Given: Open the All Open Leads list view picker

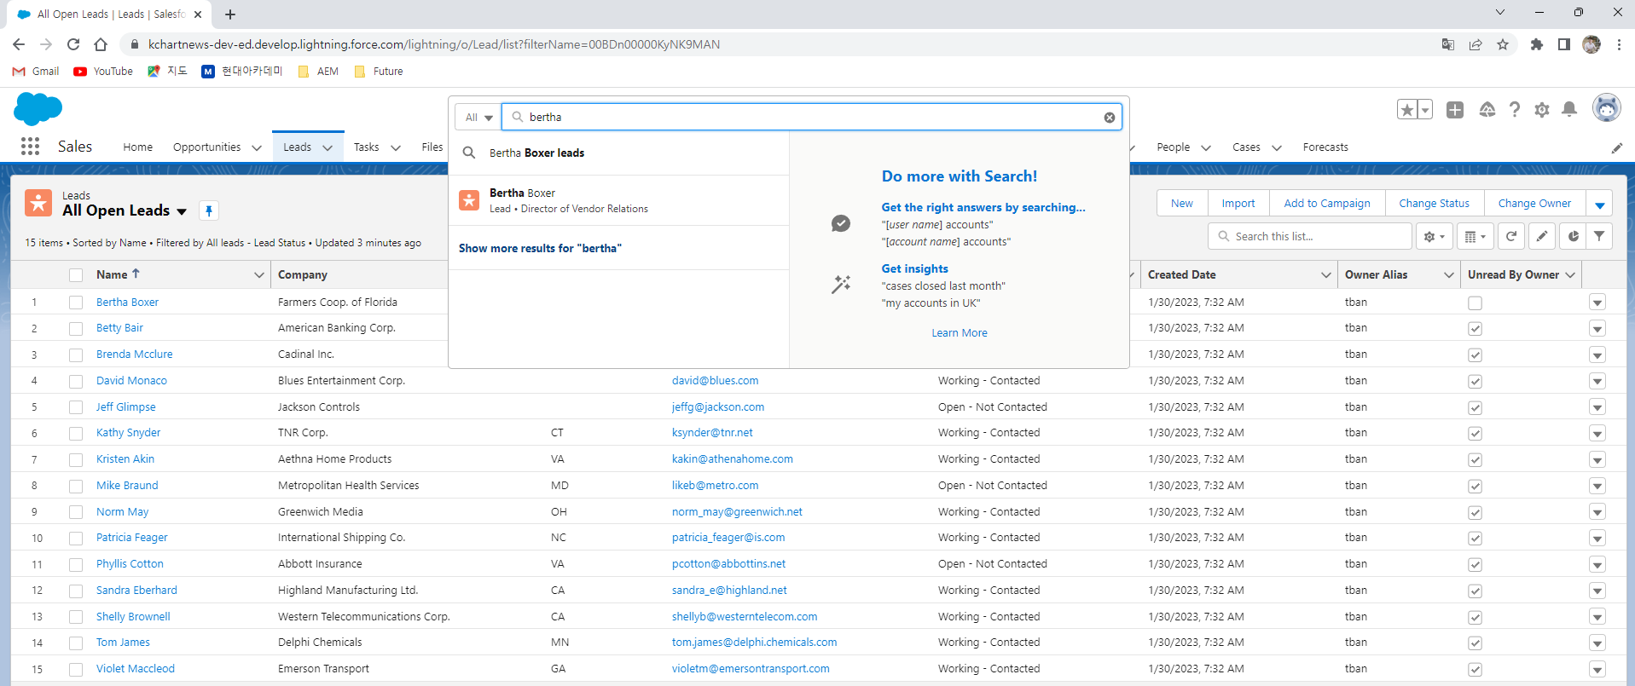Looking at the screenshot, I should pos(181,211).
